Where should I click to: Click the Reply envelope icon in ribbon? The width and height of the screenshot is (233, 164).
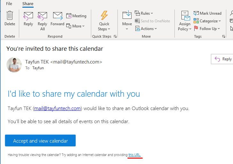click(x=28, y=16)
